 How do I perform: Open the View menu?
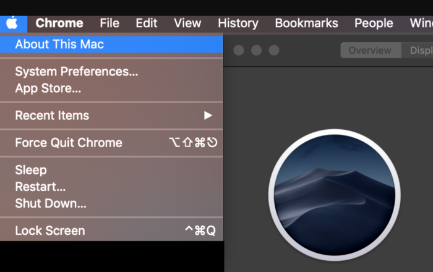click(x=187, y=23)
